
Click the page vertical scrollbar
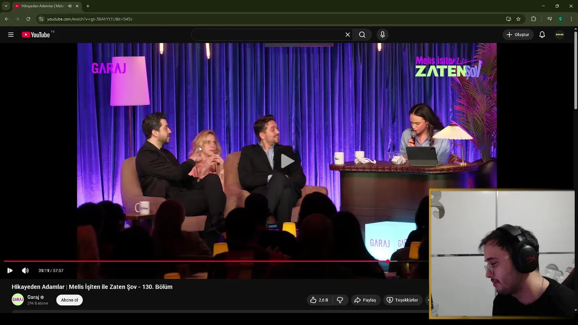(575, 70)
